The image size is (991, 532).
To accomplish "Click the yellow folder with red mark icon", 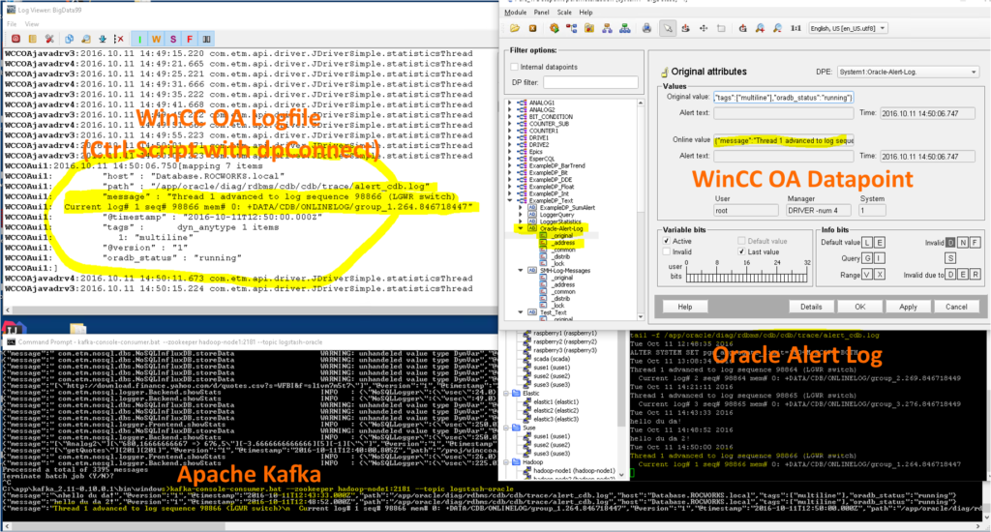I will click(589, 28).
